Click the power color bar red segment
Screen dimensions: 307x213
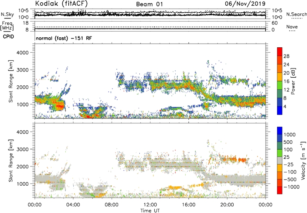(280, 52)
